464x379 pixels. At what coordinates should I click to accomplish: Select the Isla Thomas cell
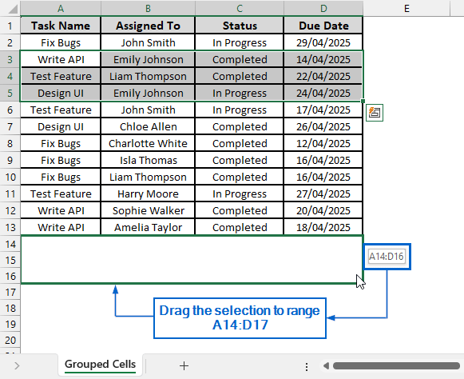pyautogui.click(x=148, y=160)
